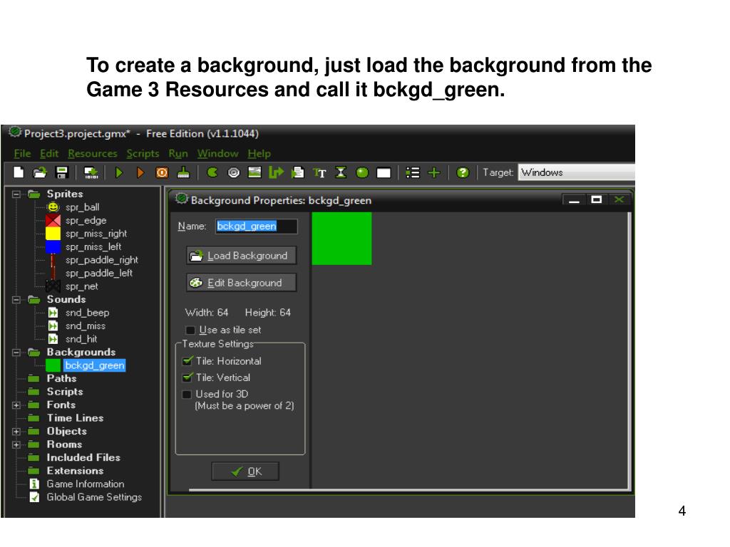Create a font with the TT icon

click(x=319, y=172)
